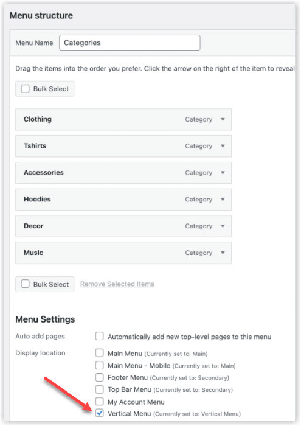Click the Remove Selected Items link
Image resolution: width=301 pixels, height=426 pixels.
pos(117,284)
